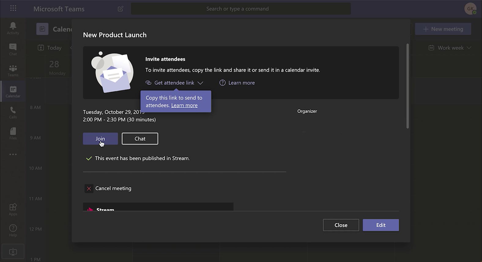The width and height of the screenshot is (482, 262).
Task: Open Files in the sidebar
Action: click(x=13, y=134)
